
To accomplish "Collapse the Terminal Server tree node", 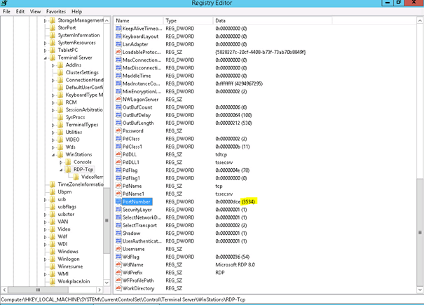I will 46,57.
